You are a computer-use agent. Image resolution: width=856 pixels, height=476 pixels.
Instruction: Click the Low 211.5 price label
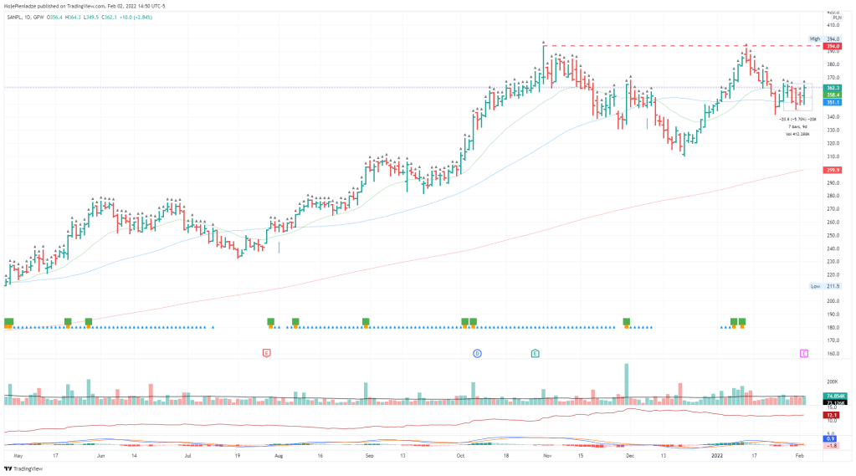[824, 286]
